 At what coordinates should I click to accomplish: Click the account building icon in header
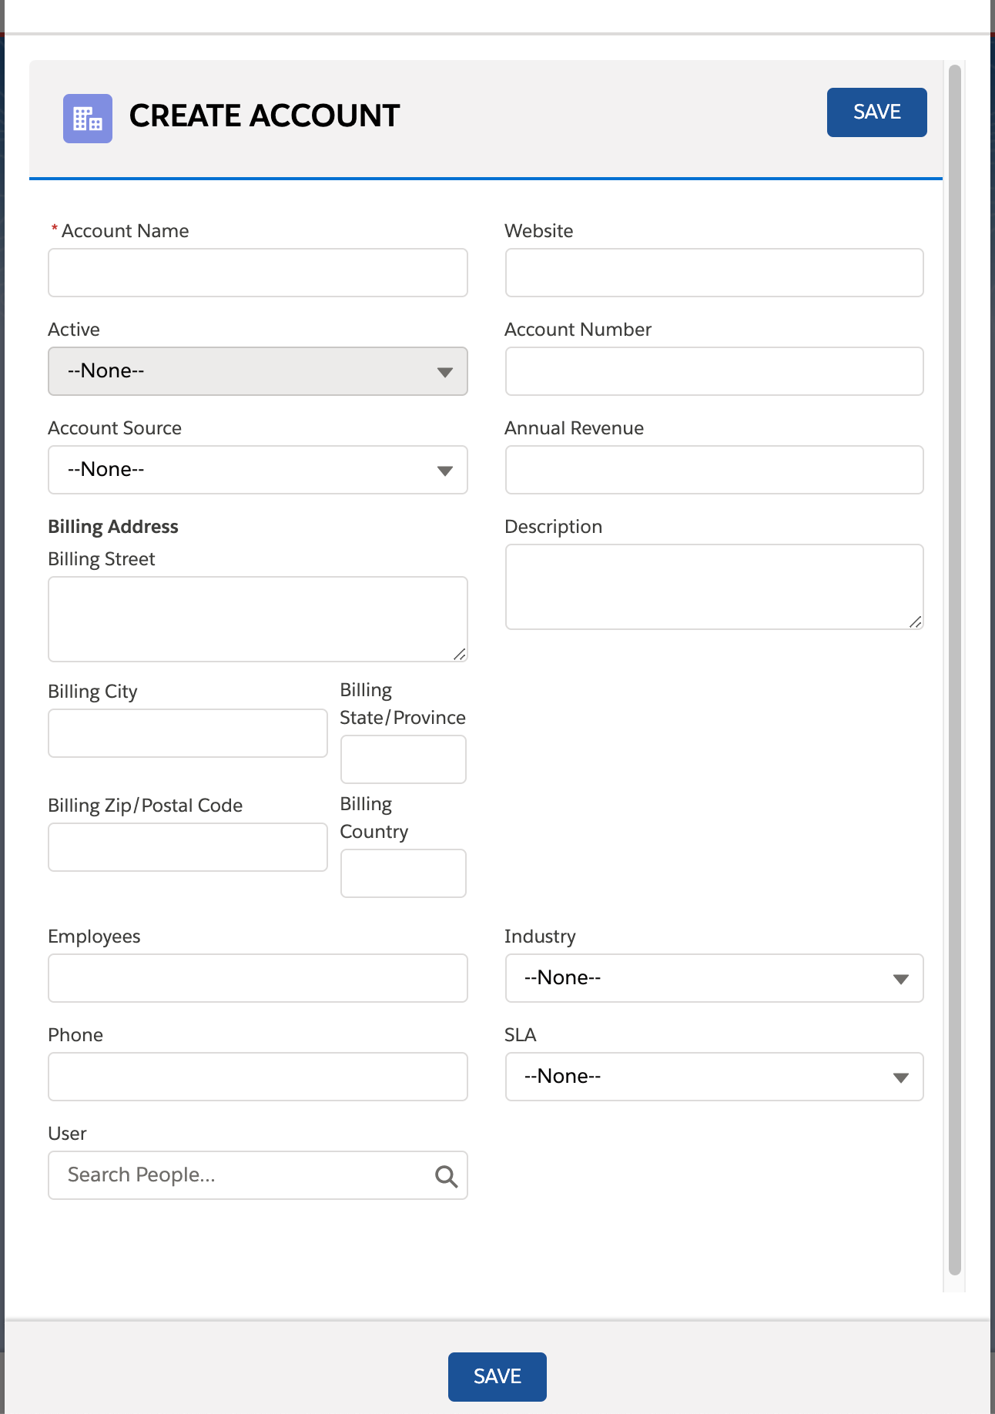88,119
